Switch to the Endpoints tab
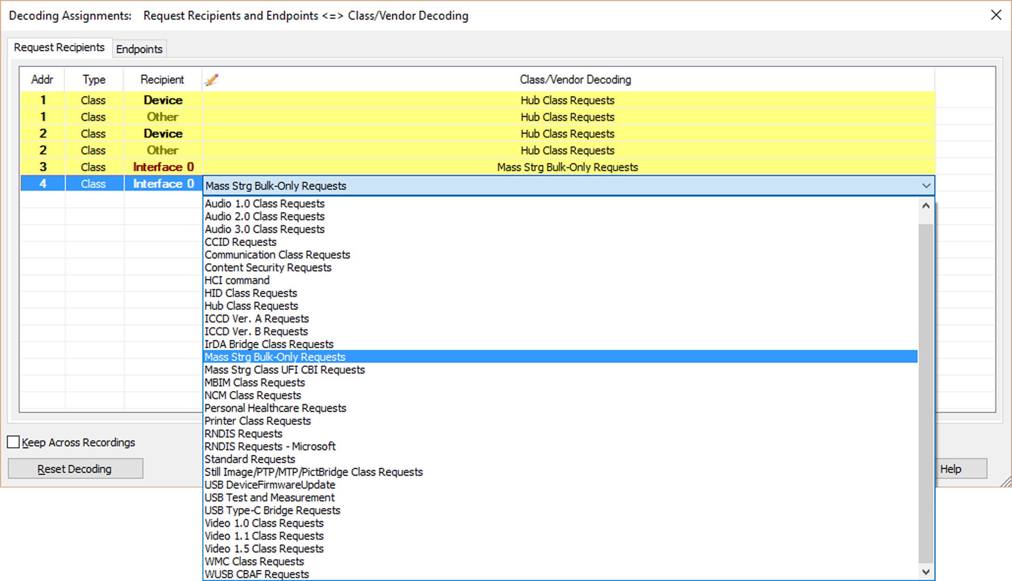This screenshot has width=1012, height=581. coord(139,49)
